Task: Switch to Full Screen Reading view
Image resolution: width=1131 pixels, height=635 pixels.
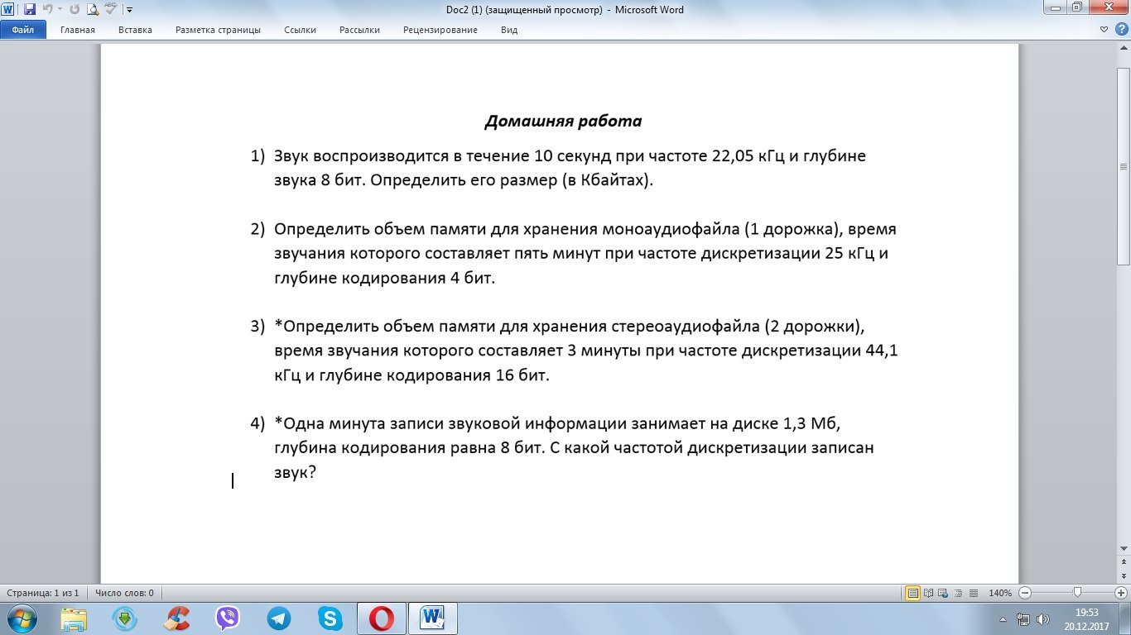Action: pos(928,593)
